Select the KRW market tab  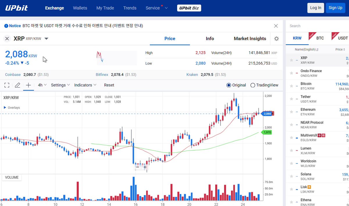(x=297, y=38)
